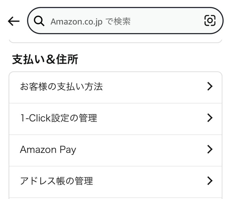Screen dimensions: 231x199
Task: Tap the back arrow icon
Action: pos(14,21)
